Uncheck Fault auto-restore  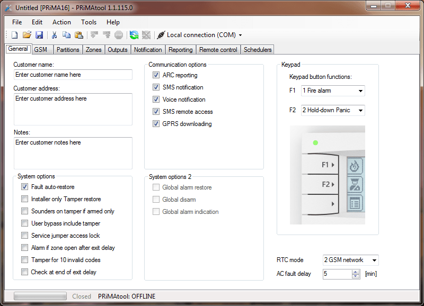point(24,187)
